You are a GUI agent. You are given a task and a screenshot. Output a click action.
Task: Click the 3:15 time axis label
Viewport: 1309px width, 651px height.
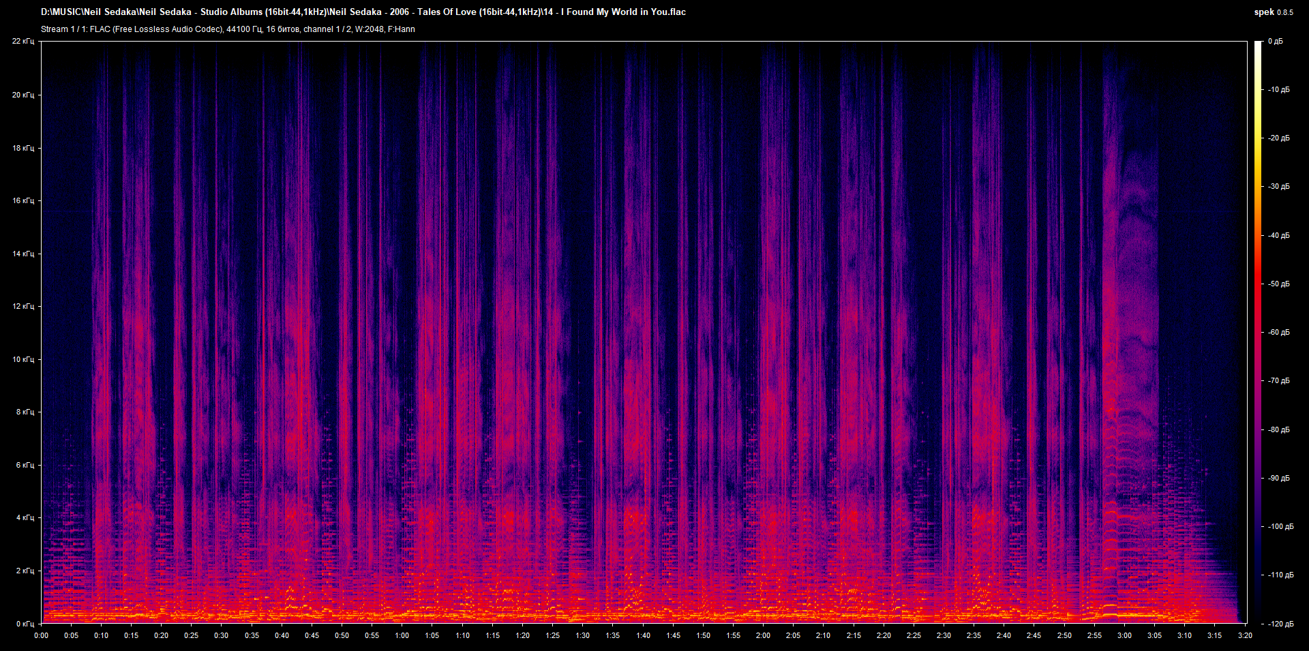coord(1214,635)
